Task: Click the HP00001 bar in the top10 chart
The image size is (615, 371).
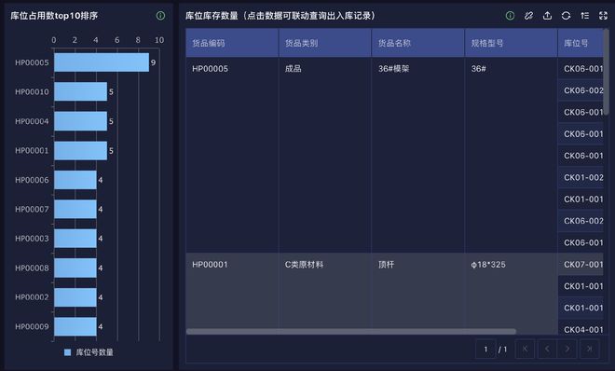Action: [x=80, y=151]
